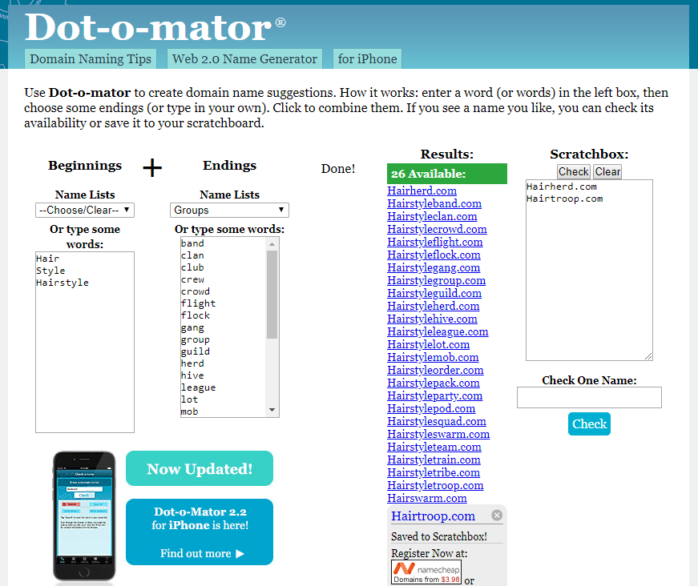The width and height of the screenshot is (698, 586).
Task: Open the Hairstylepod.com result
Action: coord(431,408)
